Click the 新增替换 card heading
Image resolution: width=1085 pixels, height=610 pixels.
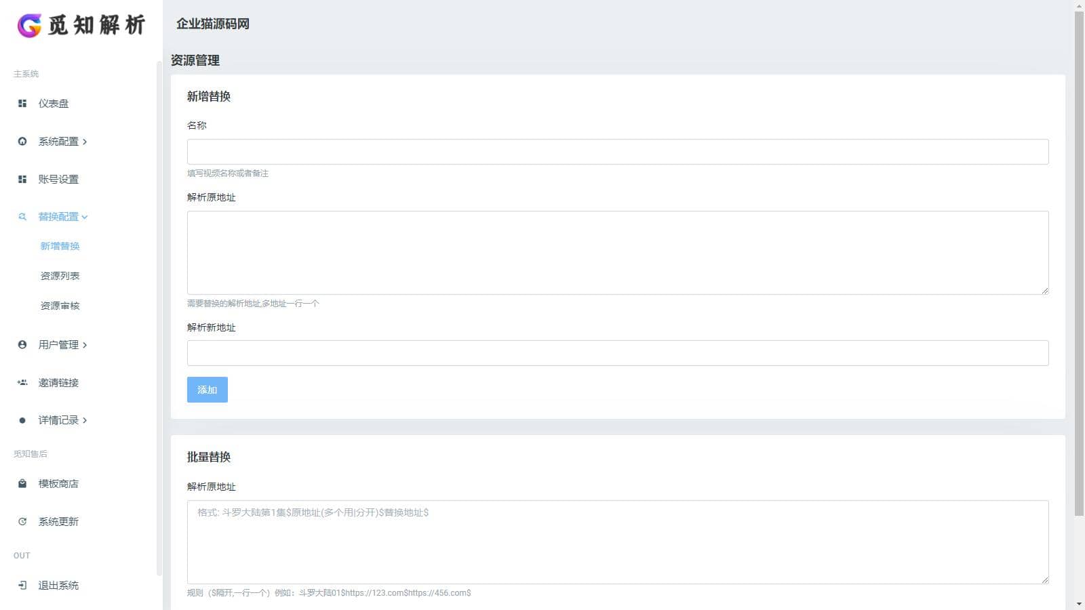pos(209,96)
